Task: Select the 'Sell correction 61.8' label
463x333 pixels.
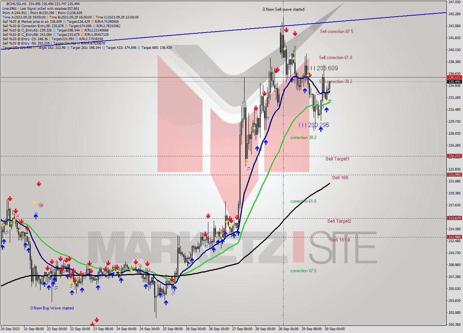Action: (x=335, y=58)
